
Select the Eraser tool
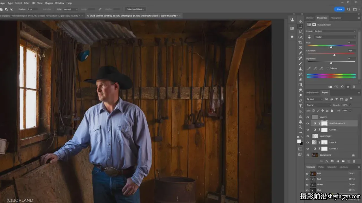[300, 80]
